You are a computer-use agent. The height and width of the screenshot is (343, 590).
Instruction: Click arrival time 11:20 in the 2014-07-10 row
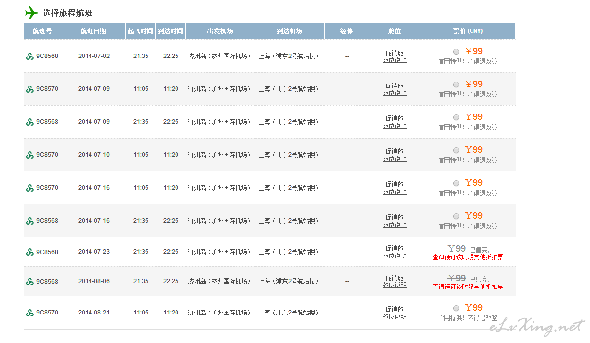tap(171, 155)
